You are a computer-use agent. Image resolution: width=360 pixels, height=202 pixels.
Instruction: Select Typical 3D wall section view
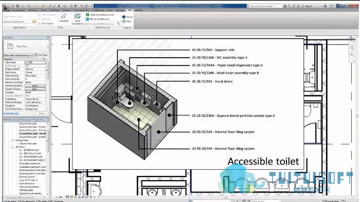pos(30,194)
